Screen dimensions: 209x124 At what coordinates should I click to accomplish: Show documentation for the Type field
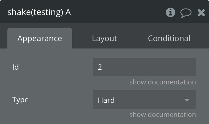tap(162, 115)
